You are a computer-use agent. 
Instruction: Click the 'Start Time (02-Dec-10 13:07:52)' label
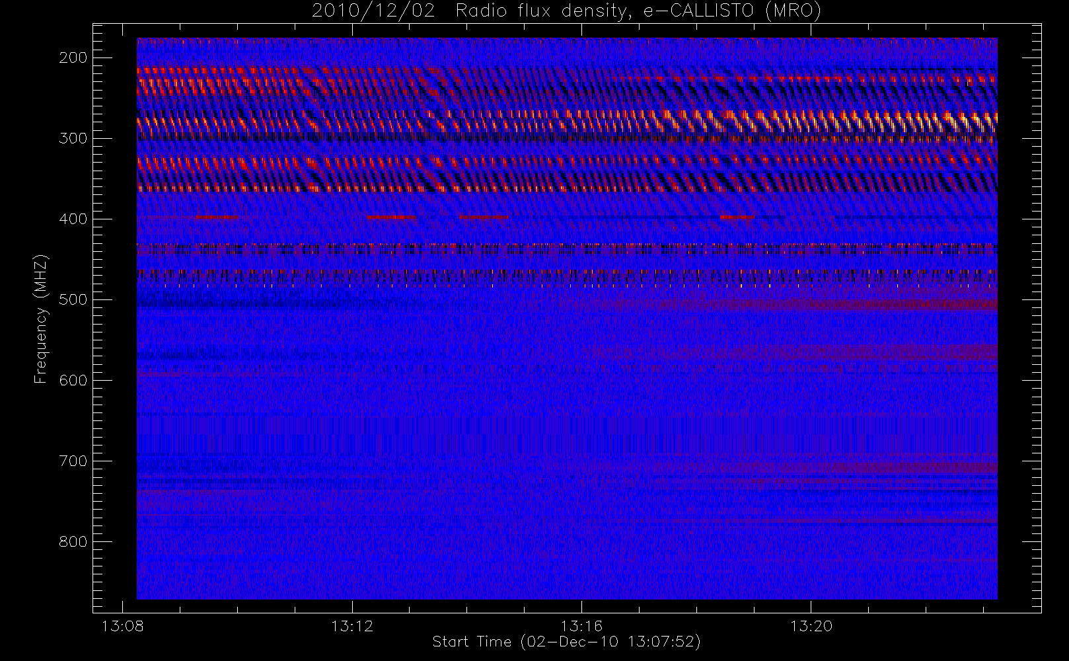tap(566, 642)
